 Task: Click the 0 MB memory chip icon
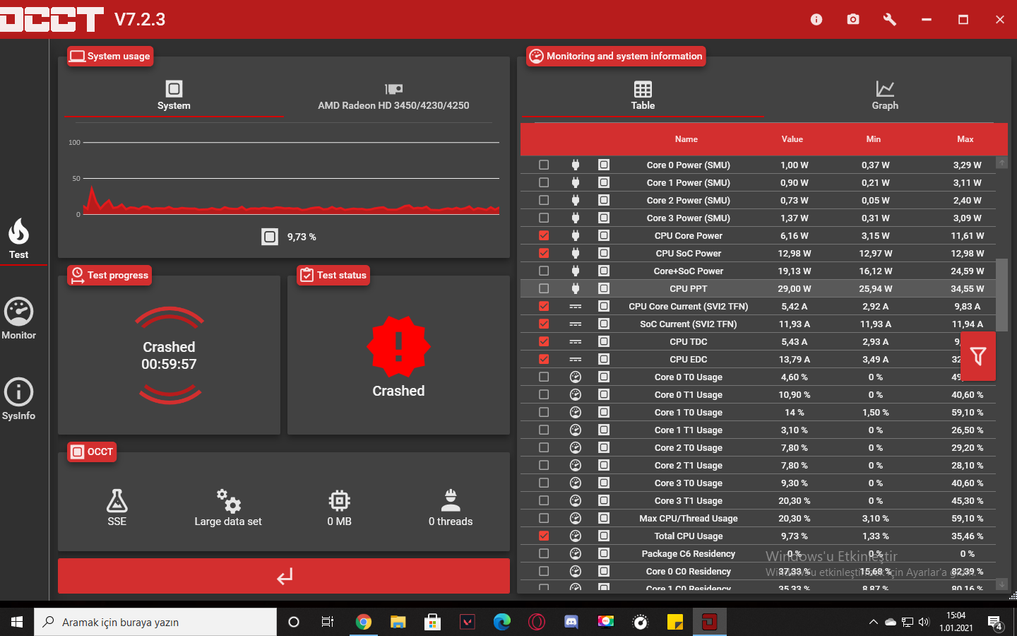click(x=339, y=500)
